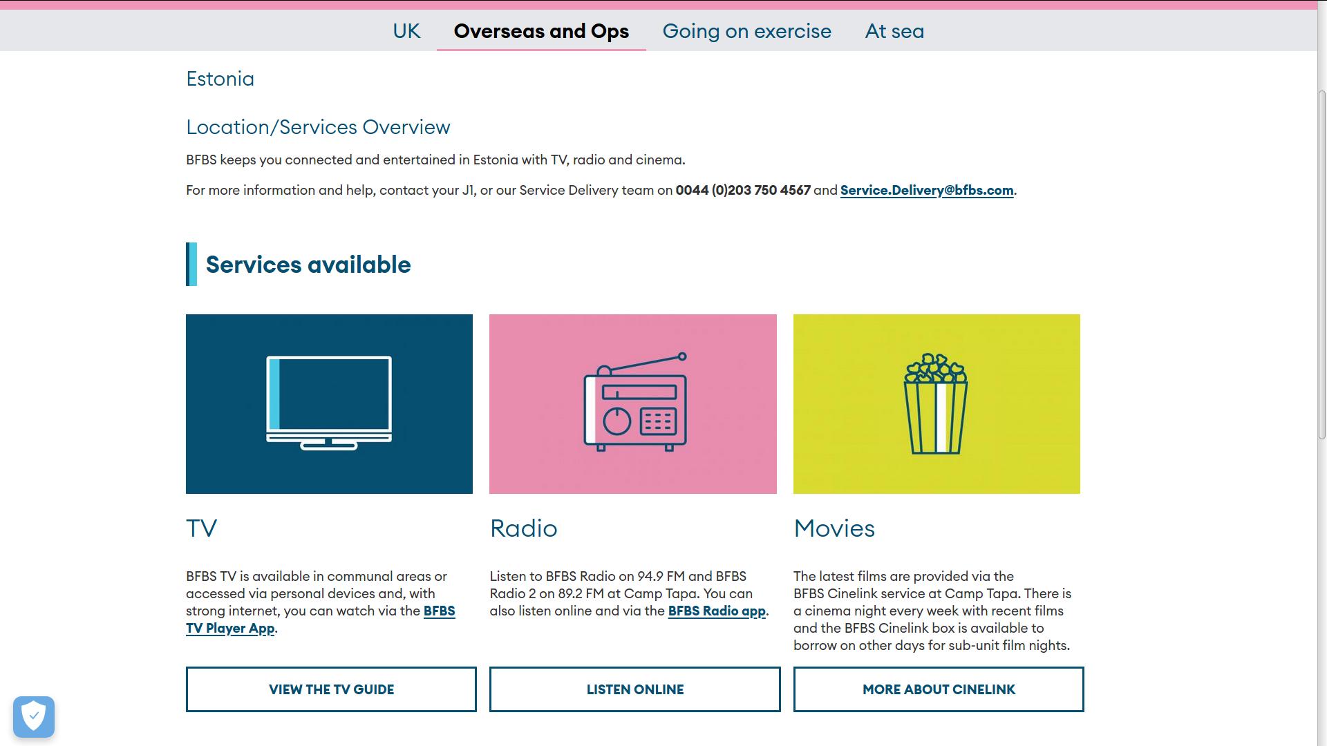Click the Services available heading
Screen dimensions: 1327x746
coord(308,265)
